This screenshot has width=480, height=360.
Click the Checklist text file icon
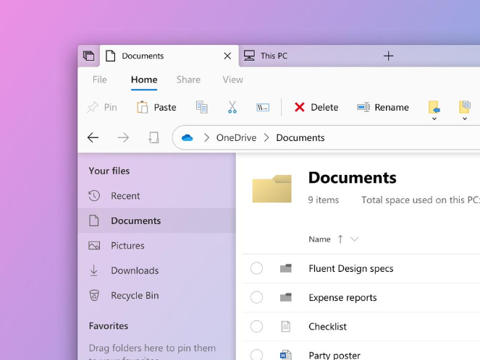[286, 326]
